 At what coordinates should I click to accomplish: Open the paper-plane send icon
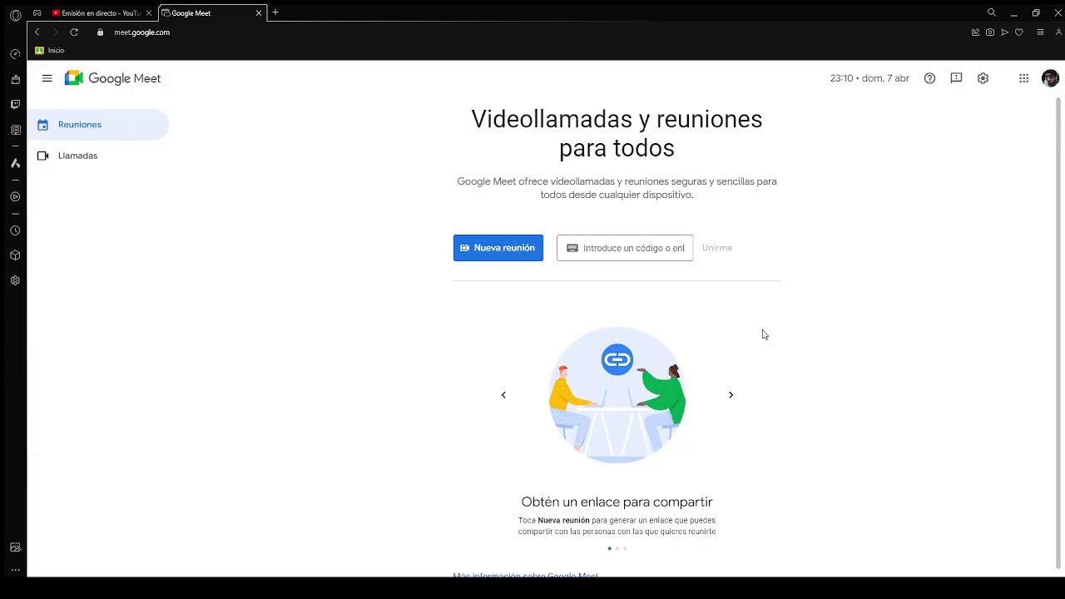(1004, 32)
